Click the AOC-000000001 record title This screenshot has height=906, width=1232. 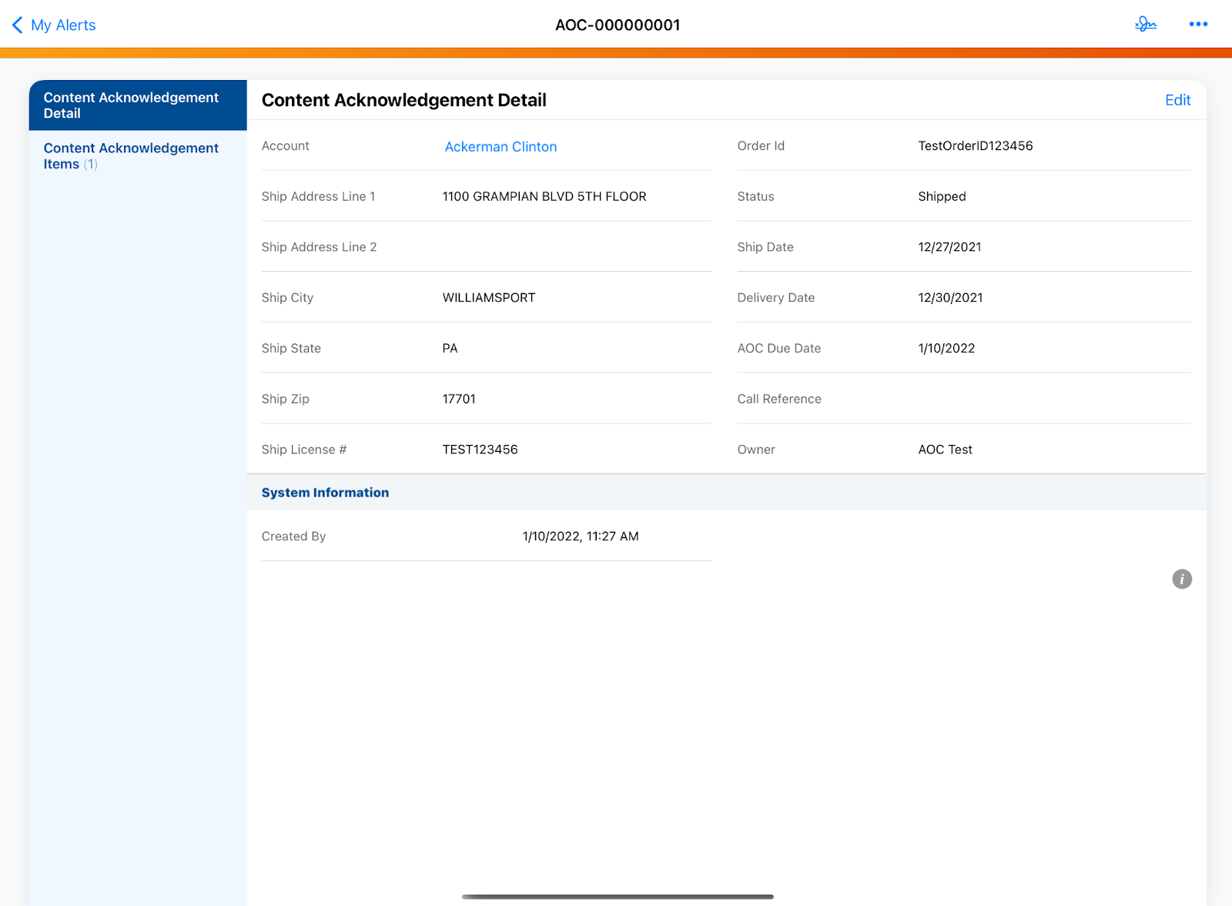tap(617, 25)
